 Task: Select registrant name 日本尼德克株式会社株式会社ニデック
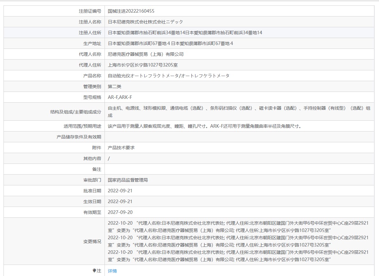pyautogui.click(x=145, y=22)
